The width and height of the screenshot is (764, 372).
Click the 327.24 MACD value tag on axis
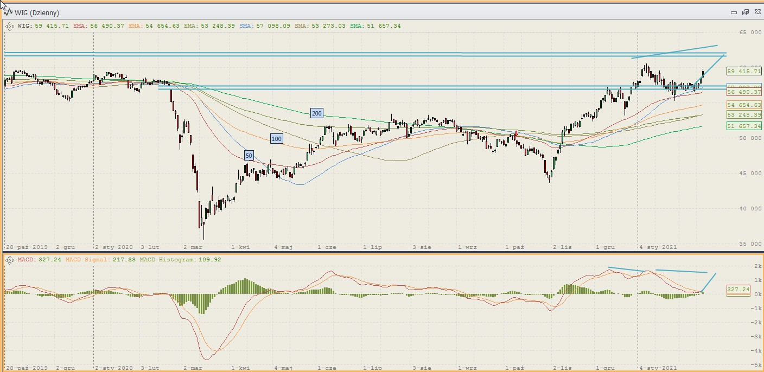pos(738,290)
